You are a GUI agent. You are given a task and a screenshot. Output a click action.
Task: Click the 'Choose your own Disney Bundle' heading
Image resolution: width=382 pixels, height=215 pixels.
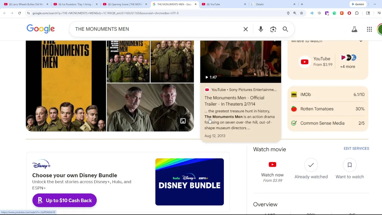point(75,175)
